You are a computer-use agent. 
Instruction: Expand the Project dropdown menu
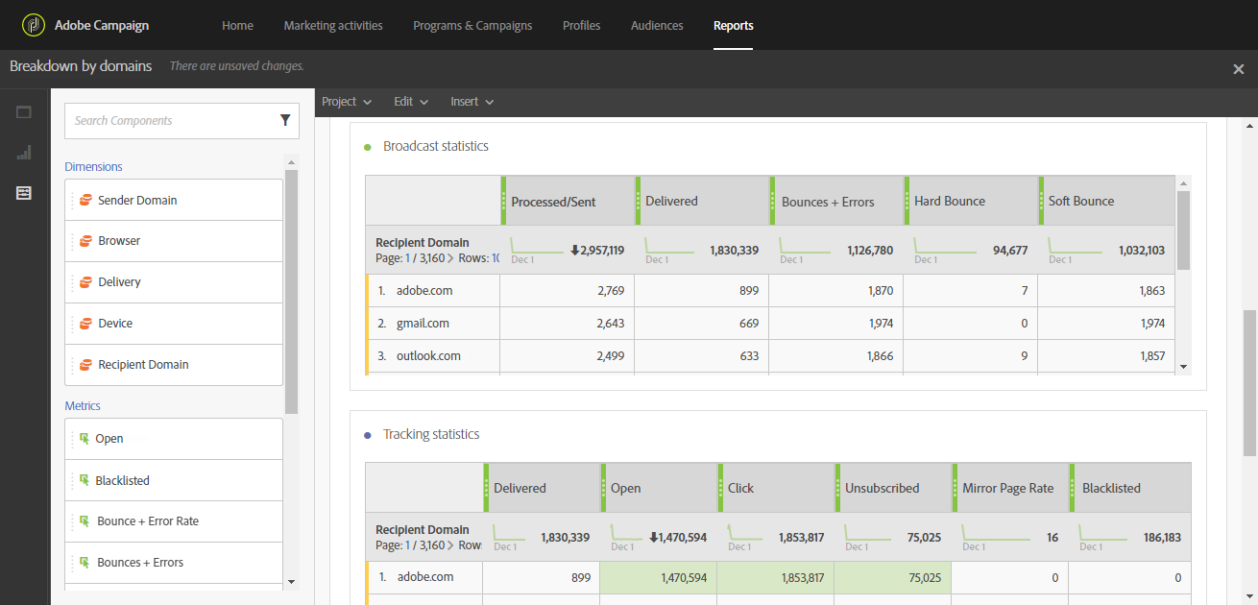click(x=347, y=102)
